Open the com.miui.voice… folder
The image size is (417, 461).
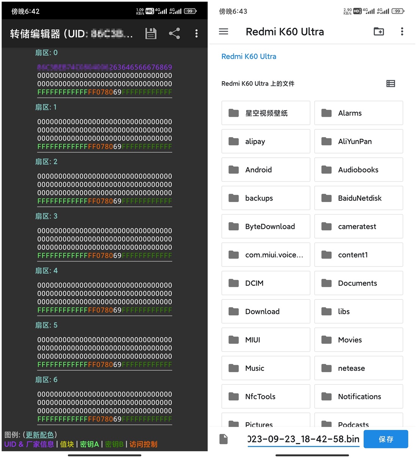coord(266,255)
